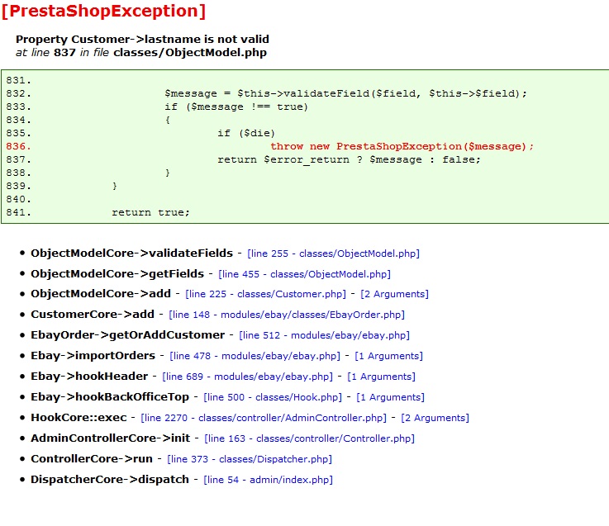The width and height of the screenshot is (609, 526).
Task: Click 'if ($message !== true)' code line
Action: click(x=236, y=107)
